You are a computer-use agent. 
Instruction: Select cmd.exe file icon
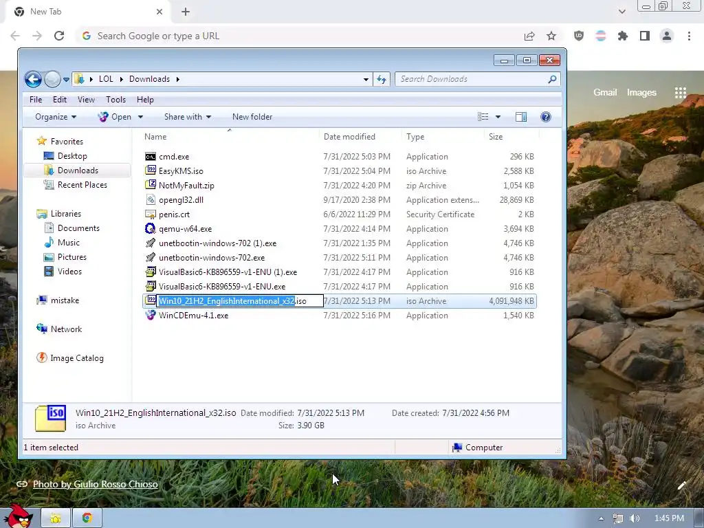point(151,156)
